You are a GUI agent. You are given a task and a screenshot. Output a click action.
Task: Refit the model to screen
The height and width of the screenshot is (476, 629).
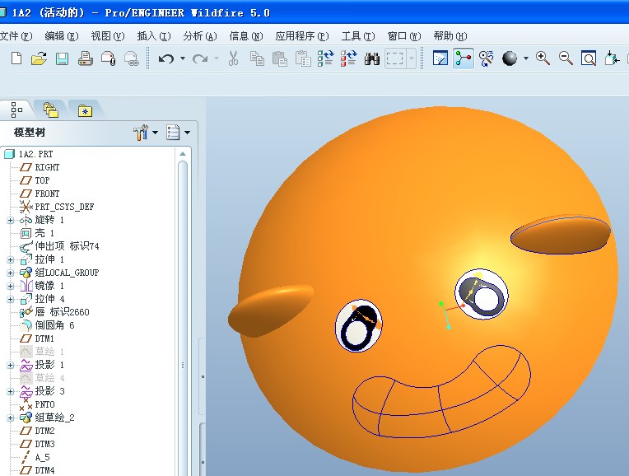pos(589,58)
